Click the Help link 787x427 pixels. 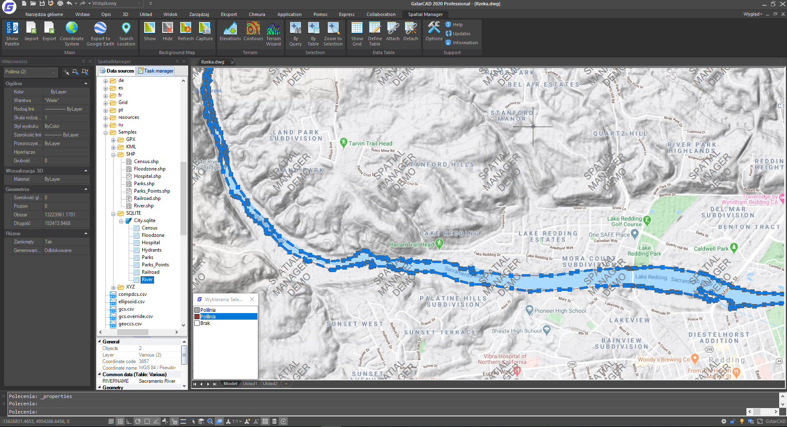(x=454, y=25)
